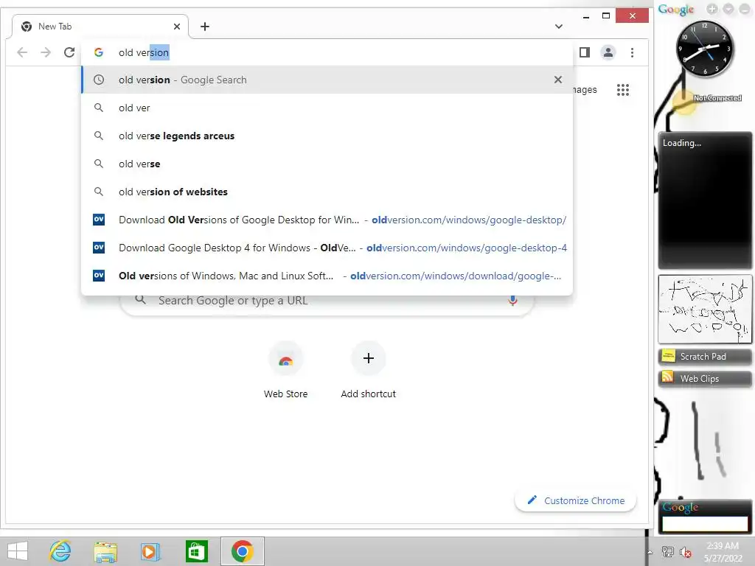
Task: Click the 'Not Connected' label in the sidebar
Action: point(717,98)
